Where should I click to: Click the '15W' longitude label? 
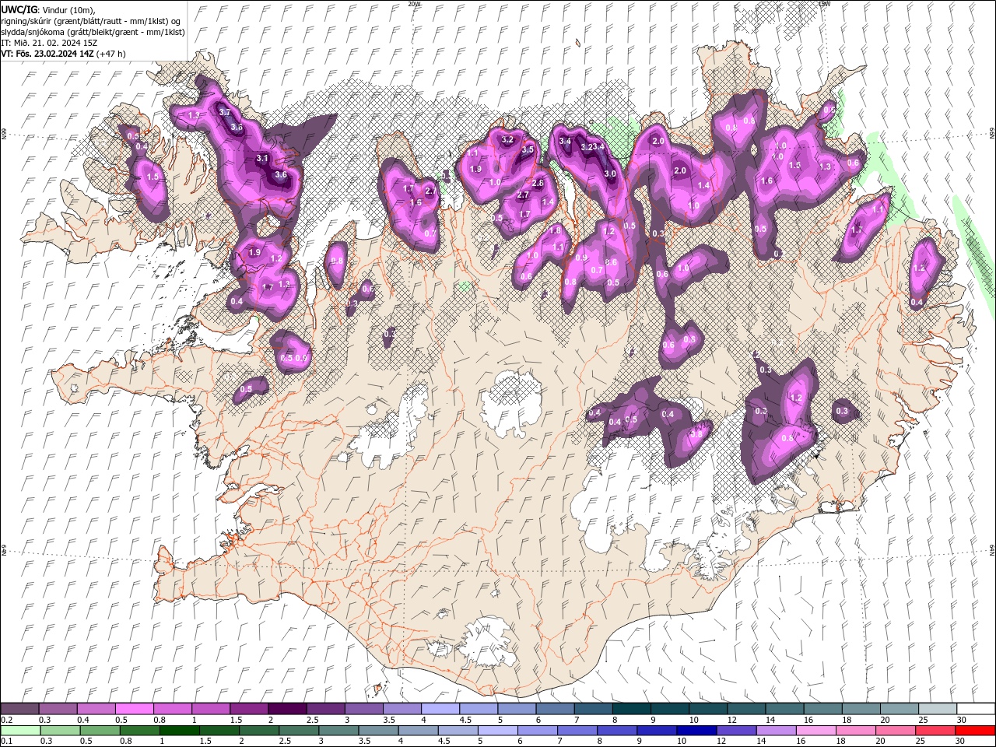[825, 4]
